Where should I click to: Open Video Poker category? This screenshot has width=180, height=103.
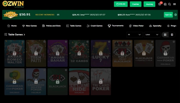point(136,26)
